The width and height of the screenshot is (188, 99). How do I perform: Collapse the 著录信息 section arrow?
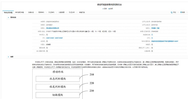pyautogui.click(x=8, y=17)
